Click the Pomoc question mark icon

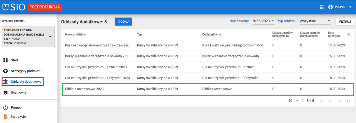[5, 108]
